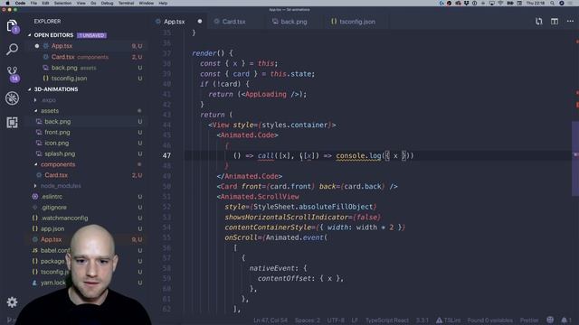This screenshot has height=325, width=579.
Task: Click the TSLint warning in status bar
Action: (448, 320)
